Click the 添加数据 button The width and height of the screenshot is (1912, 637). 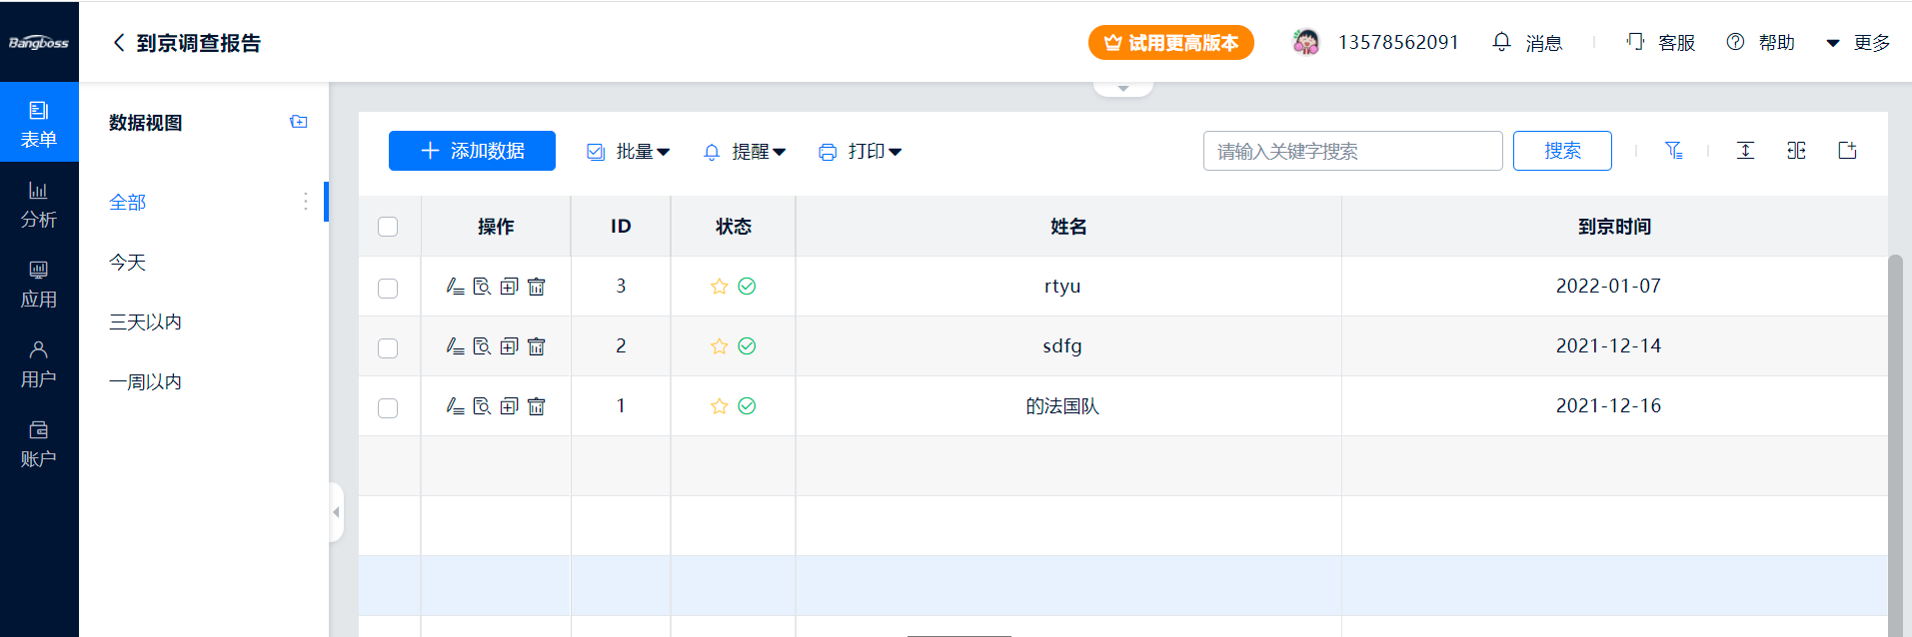(472, 151)
